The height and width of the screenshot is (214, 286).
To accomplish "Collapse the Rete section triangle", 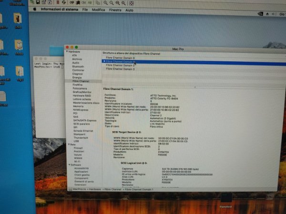I will [69, 144].
